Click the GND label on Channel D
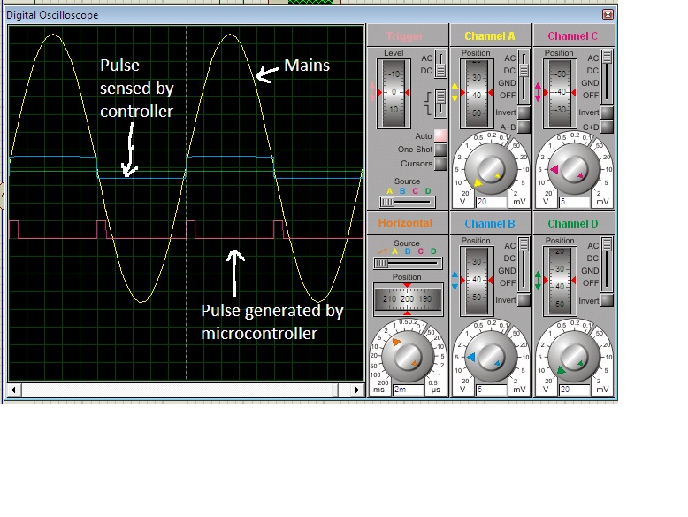Image resolution: width=688 pixels, height=517 pixels. [x=590, y=271]
